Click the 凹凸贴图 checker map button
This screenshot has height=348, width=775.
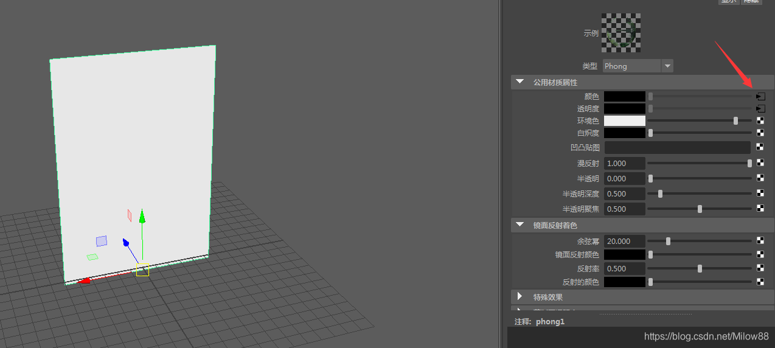[x=760, y=147]
